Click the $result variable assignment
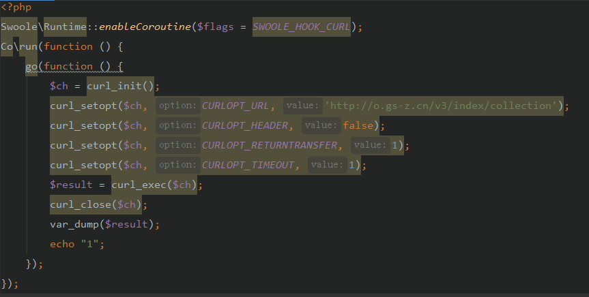589x297 pixels. 71,185
